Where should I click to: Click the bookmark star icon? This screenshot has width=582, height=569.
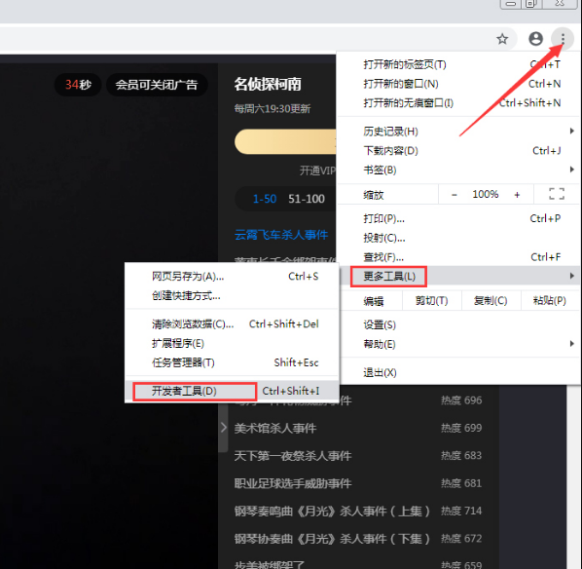502,39
